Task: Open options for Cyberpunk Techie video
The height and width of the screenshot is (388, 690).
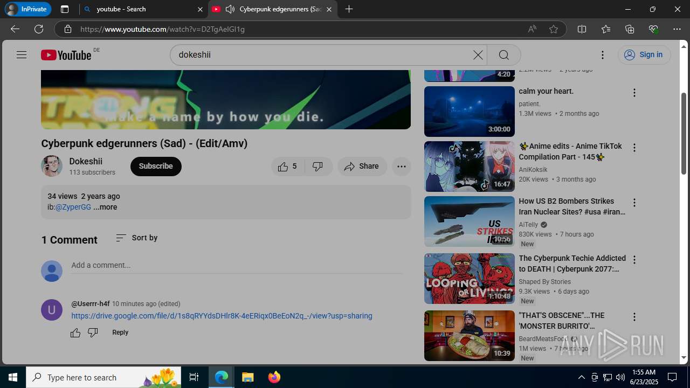Action: [634, 260]
